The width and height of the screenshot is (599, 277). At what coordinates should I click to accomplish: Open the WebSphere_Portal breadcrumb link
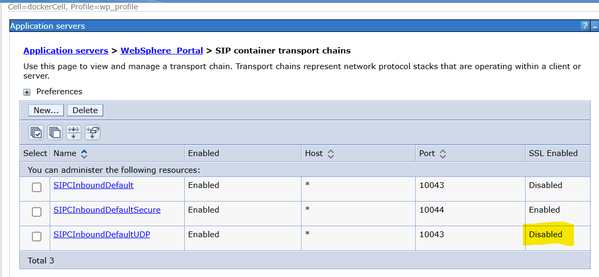coord(162,50)
